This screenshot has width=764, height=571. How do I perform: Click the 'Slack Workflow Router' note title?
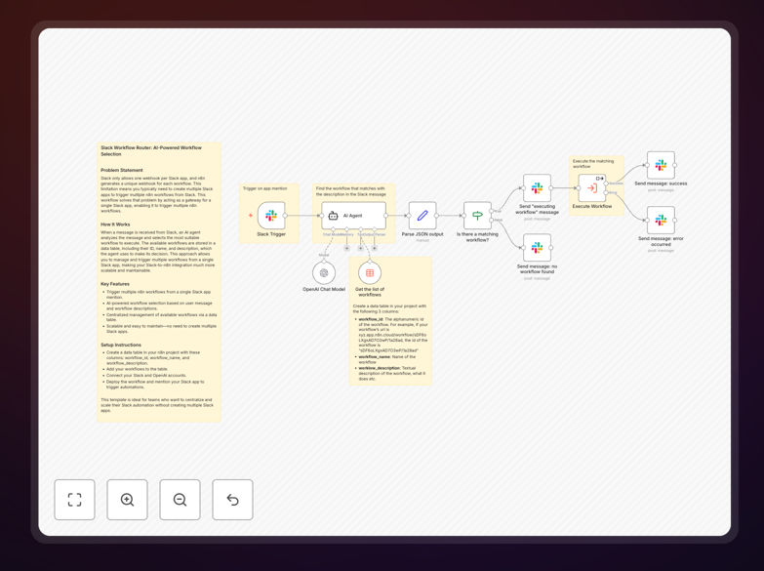(151, 150)
